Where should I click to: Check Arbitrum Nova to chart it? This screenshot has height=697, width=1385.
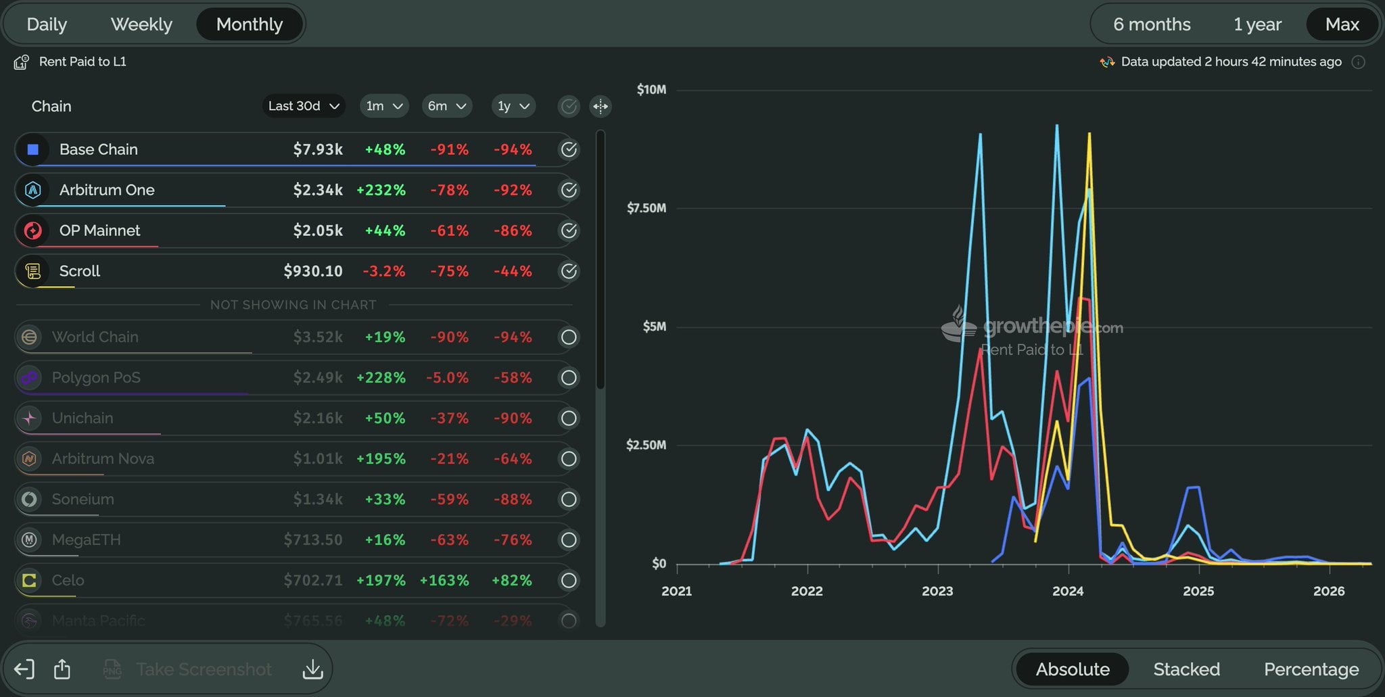(x=569, y=458)
